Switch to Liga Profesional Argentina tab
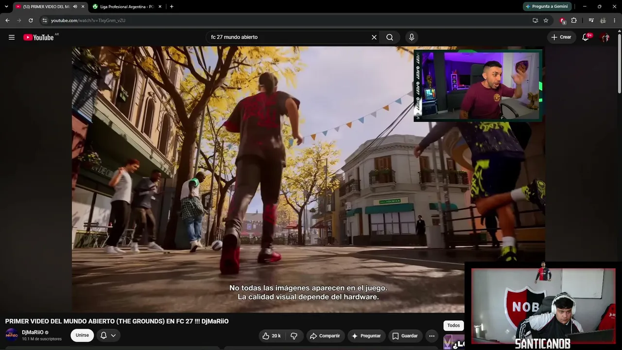622x350 pixels. tap(126, 6)
